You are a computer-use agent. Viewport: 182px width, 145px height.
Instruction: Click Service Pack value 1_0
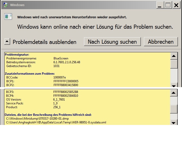[55, 103]
